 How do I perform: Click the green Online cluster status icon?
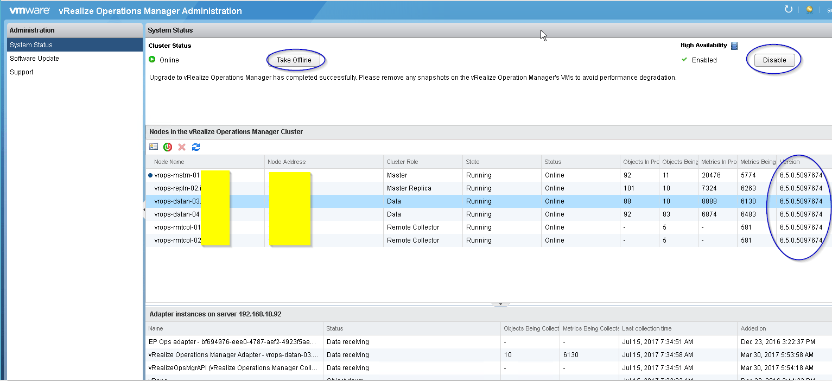[x=153, y=60]
